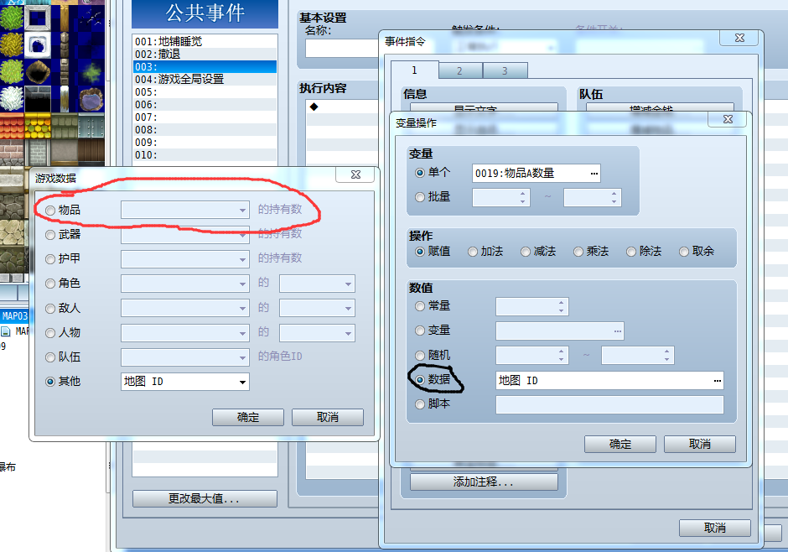Viewport: 788px width, 552px height.
Task: Pick the green bush tile in the tileset
Action: [x=12, y=18]
